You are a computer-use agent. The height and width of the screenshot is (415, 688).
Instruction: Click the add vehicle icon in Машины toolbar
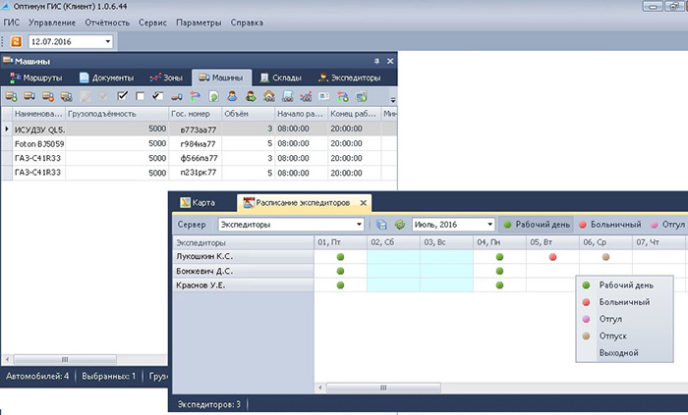tap(12, 96)
